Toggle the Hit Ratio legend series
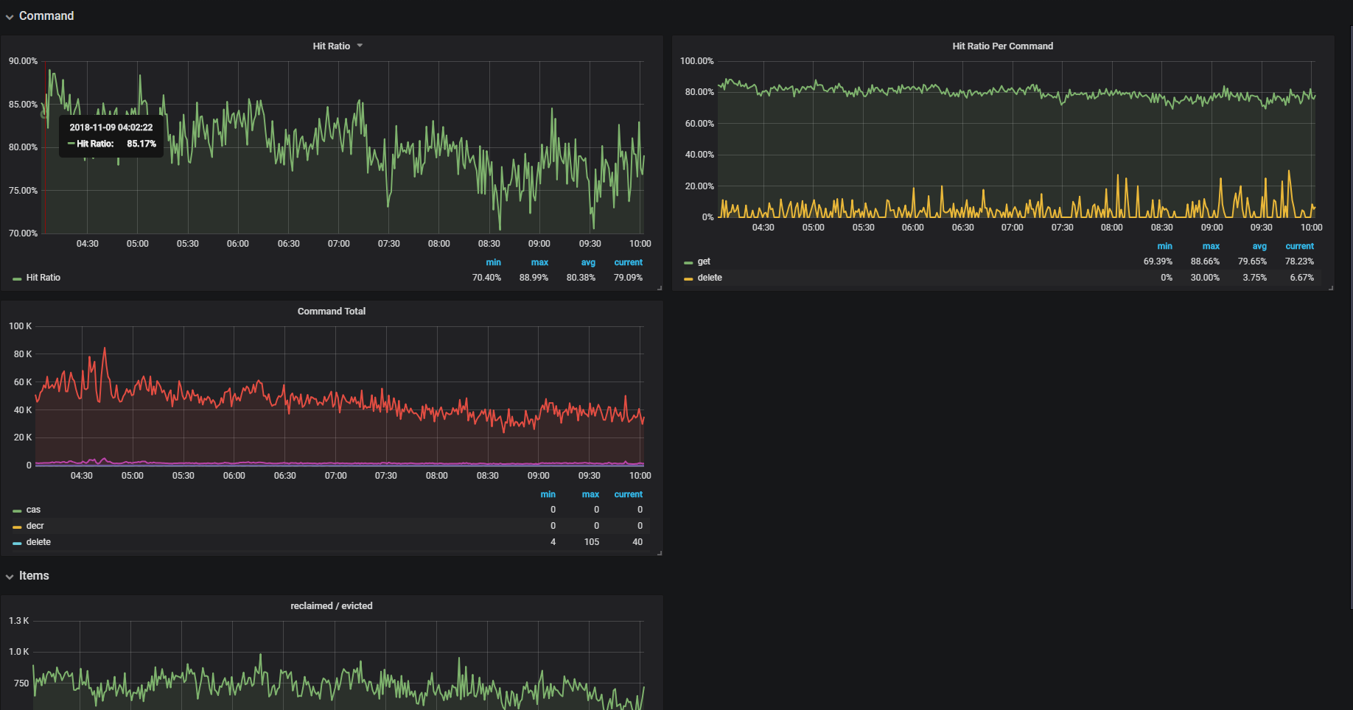The image size is (1353, 710). pyautogui.click(x=43, y=278)
